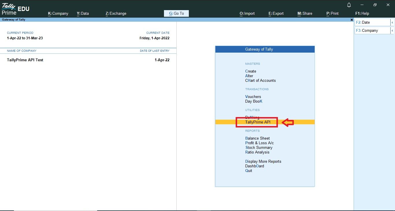The image size is (395, 211).
Task: Click current period 1-Apr-22 to 31-Mar-23
Action: (x=25, y=38)
